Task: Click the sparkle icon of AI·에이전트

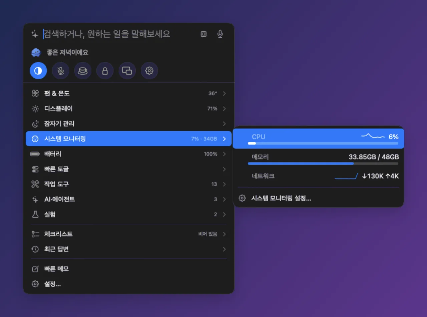Action: coord(35,199)
